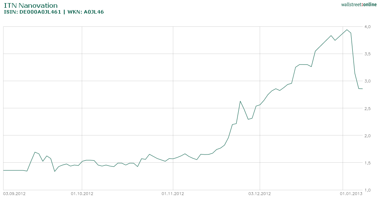
Task: Click the 2,0 price axis label
Action: (367, 135)
